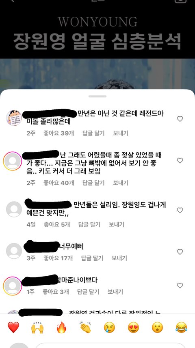Viewport: 195px width, 348px height.
Task: Tap 보내기 on the 40-likes comment
Action: coord(121,183)
